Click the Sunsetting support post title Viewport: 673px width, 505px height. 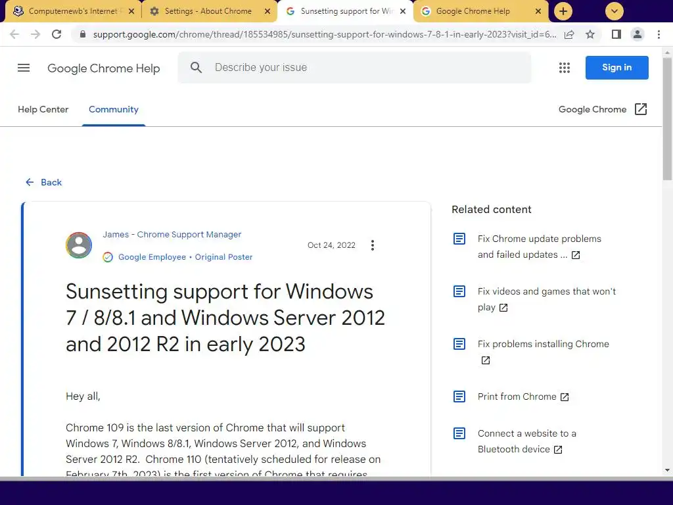(225, 318)
